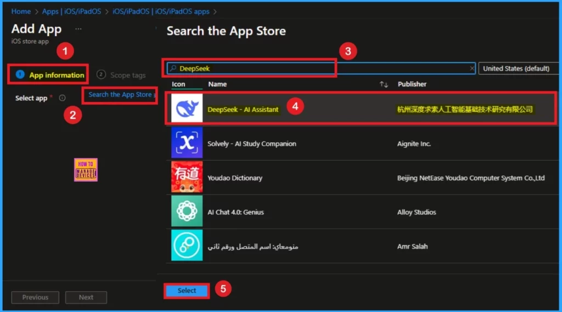Screen dimensions: 562x312
Task: Select the DeepSeek - AI Assistant name
Action: point(243,110)
